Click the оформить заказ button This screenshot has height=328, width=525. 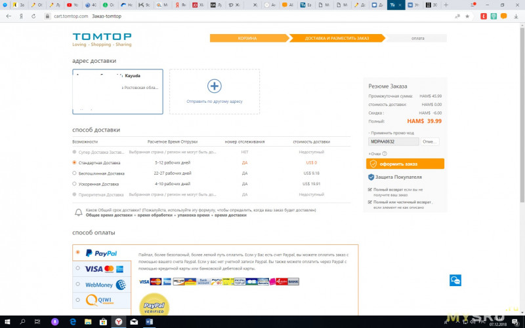(x=405, y=164)
